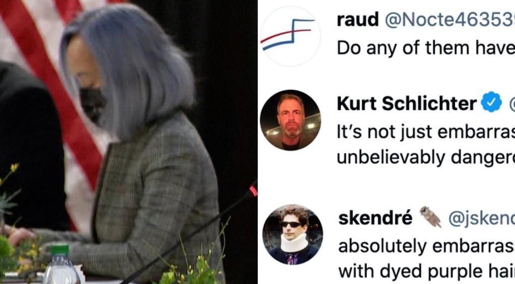Visit the @jskend handle link
515x284 pixels.
pos(482,219)
